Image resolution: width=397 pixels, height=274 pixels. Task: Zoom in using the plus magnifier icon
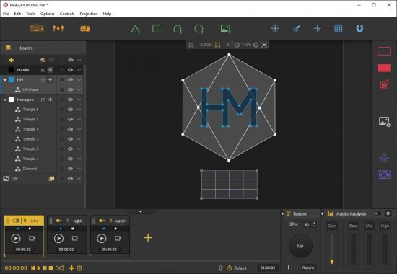pos(256,45)
